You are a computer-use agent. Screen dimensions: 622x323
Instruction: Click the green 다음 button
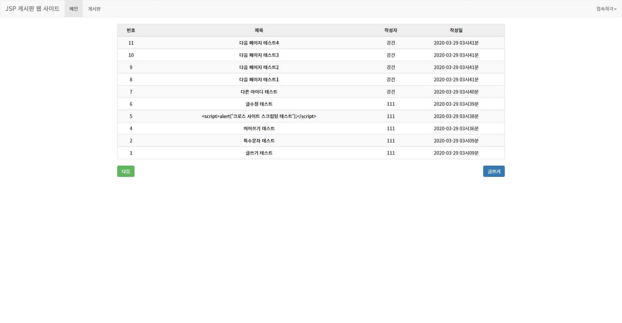126,171
